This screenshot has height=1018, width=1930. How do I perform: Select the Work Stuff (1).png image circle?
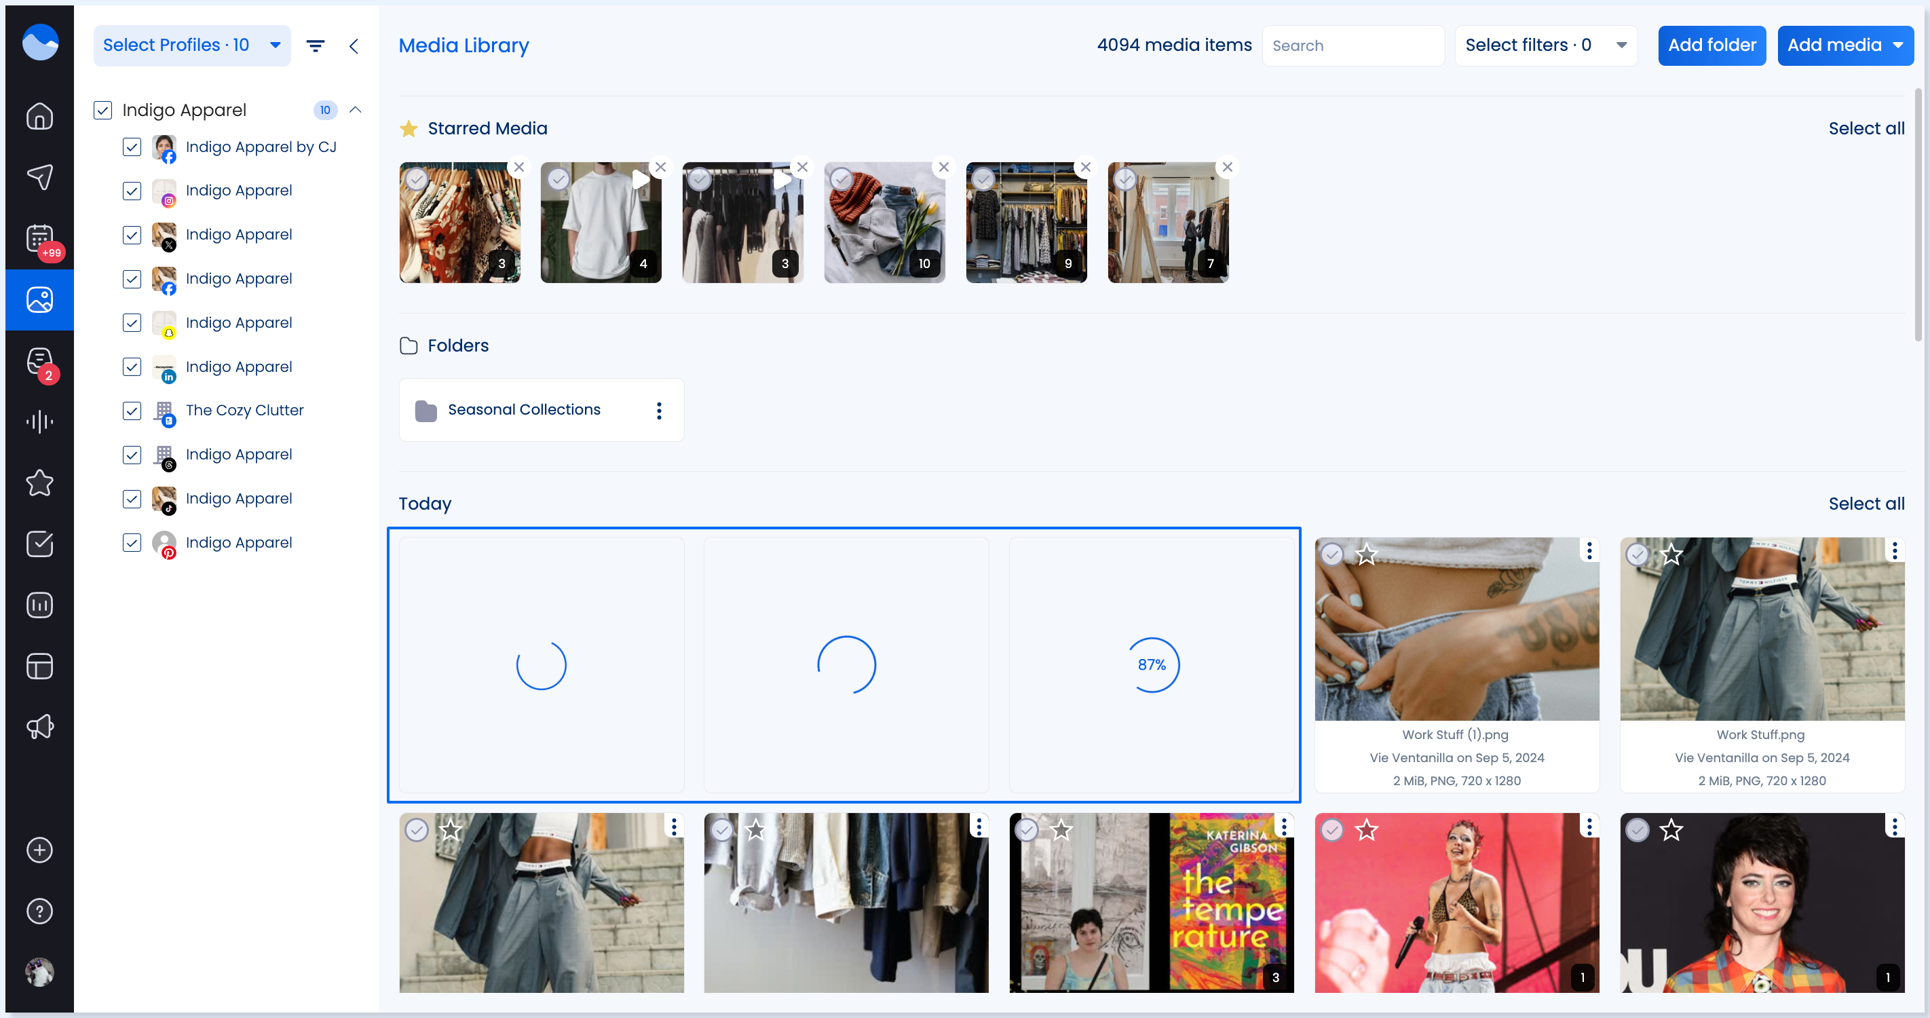pyautogui.click(x=1332, y=554)
